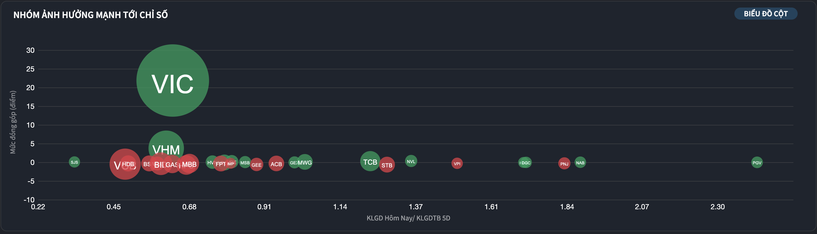817x234 pixels.
Task: Select the green MWG bubble
Action: tap(305, 162)
